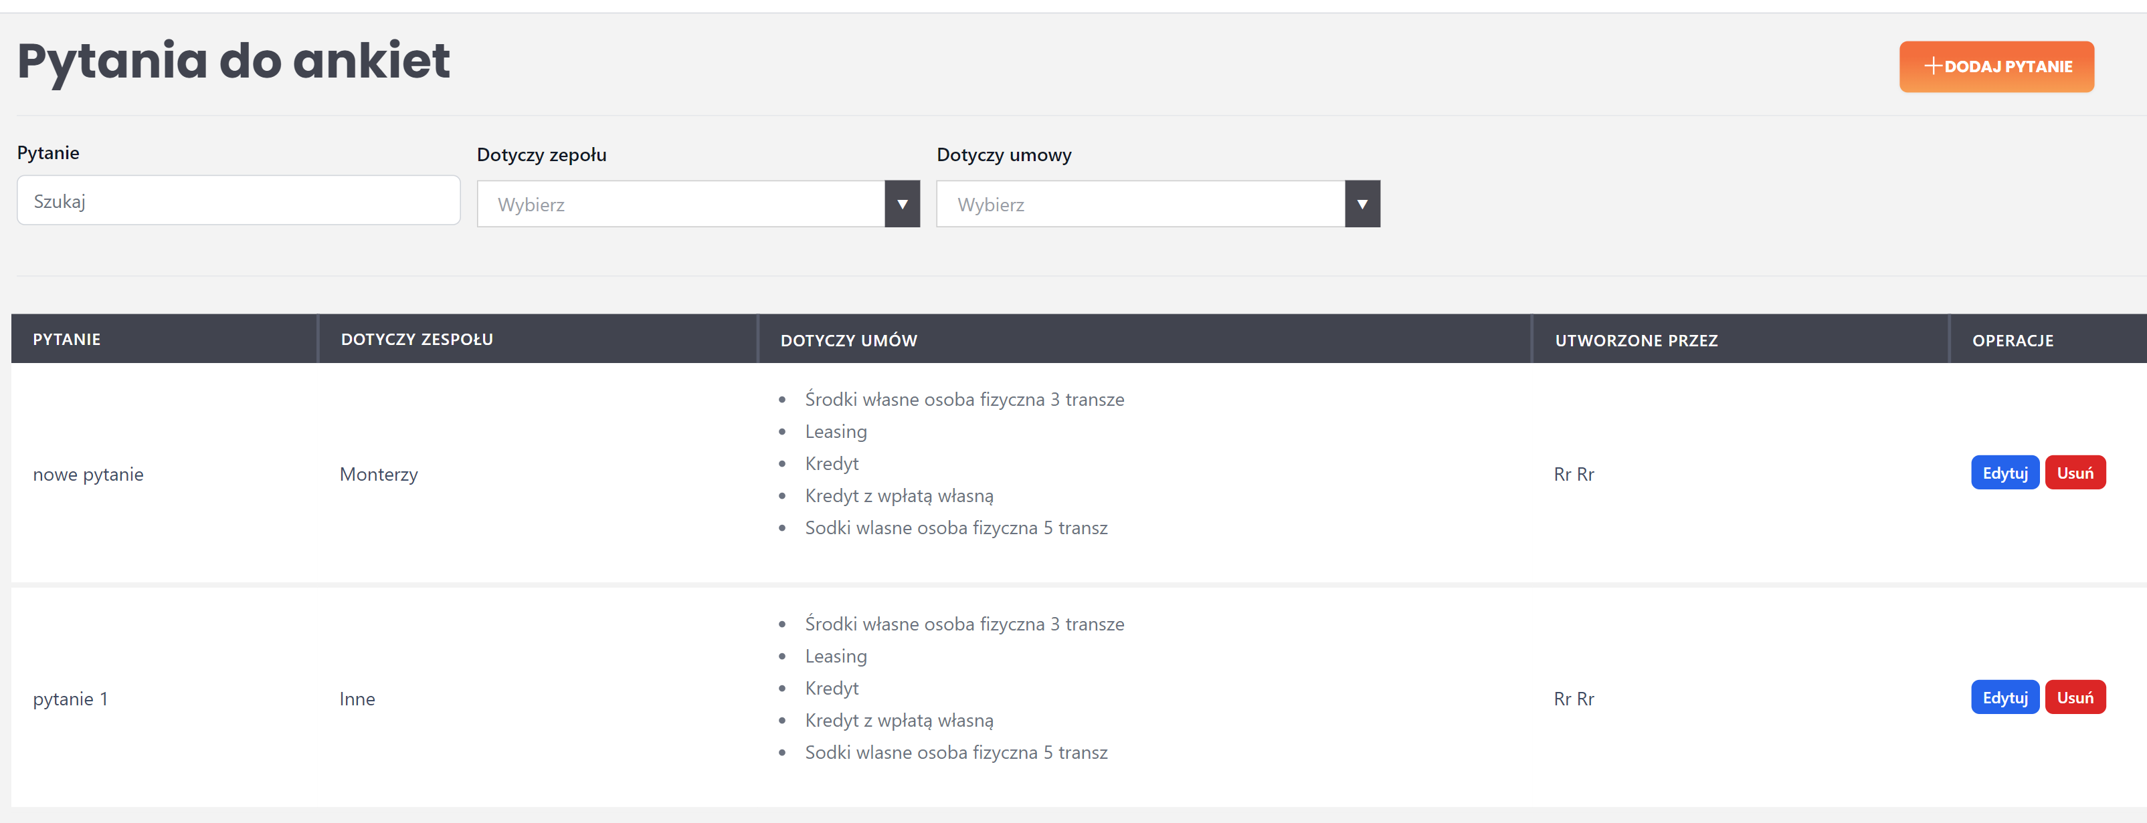Image resolution: width=2147 pixels, height=823 pixels.
Task: Sort by Pytanie column header
Action: (x=67, y=340)
